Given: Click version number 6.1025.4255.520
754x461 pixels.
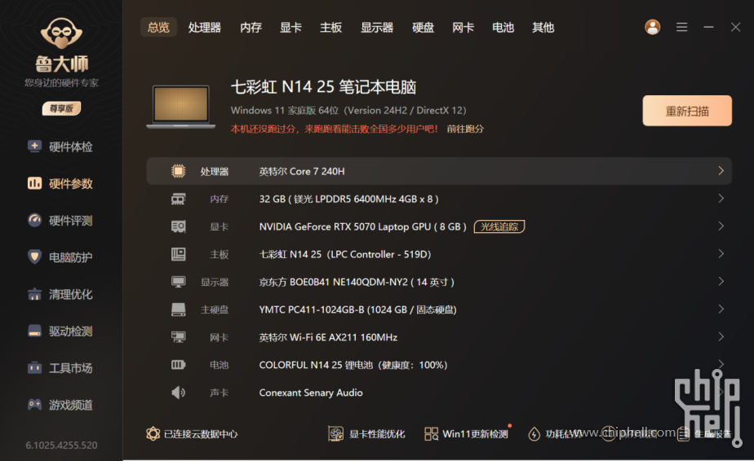Looking at the screenshot, I should [x=61, y=446].
